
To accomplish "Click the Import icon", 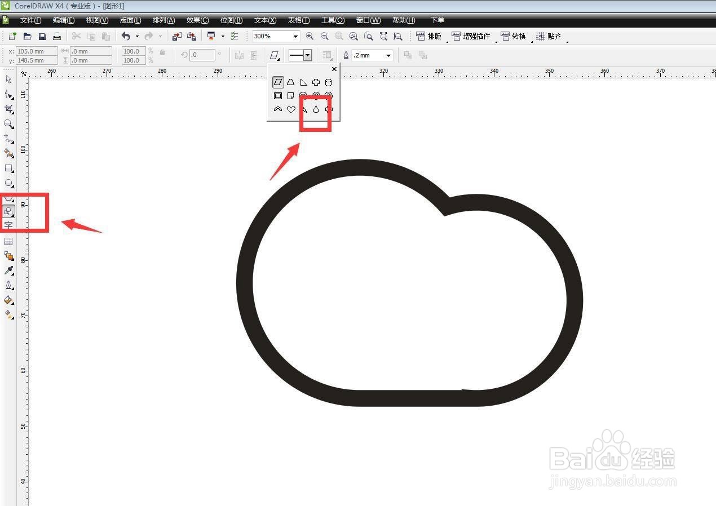I will click(x=177, y=36).
